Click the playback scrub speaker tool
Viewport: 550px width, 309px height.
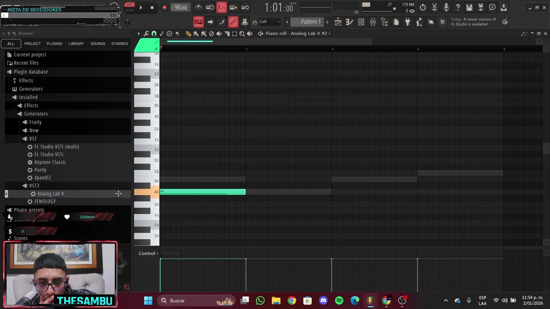pos(250,33)
